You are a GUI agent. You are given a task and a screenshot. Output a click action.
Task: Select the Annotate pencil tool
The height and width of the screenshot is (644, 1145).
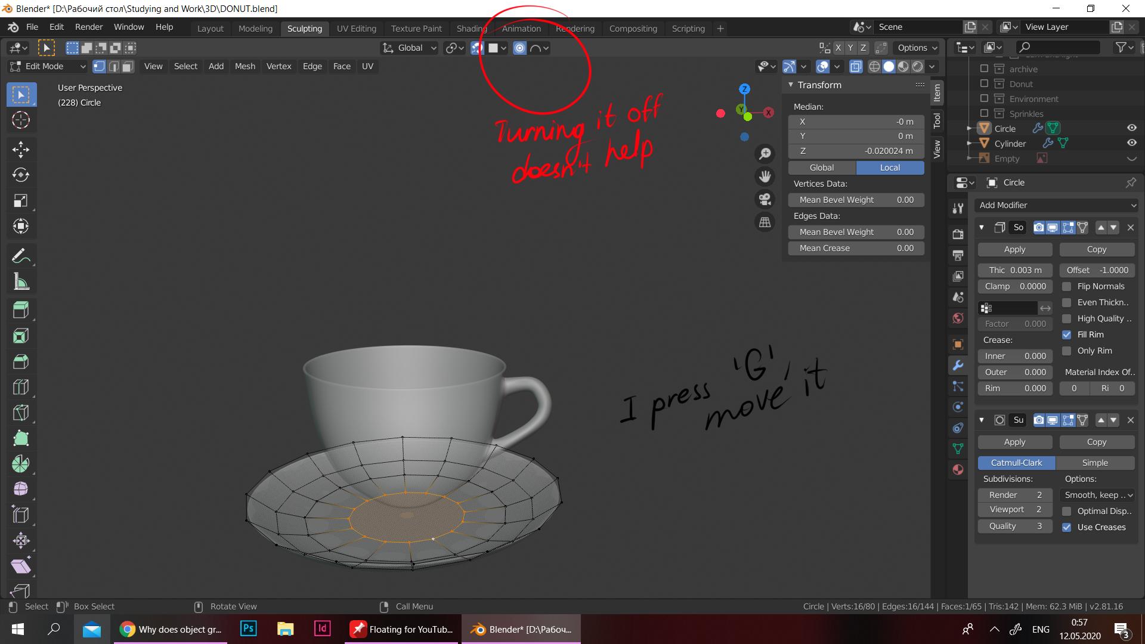(21, 256)
